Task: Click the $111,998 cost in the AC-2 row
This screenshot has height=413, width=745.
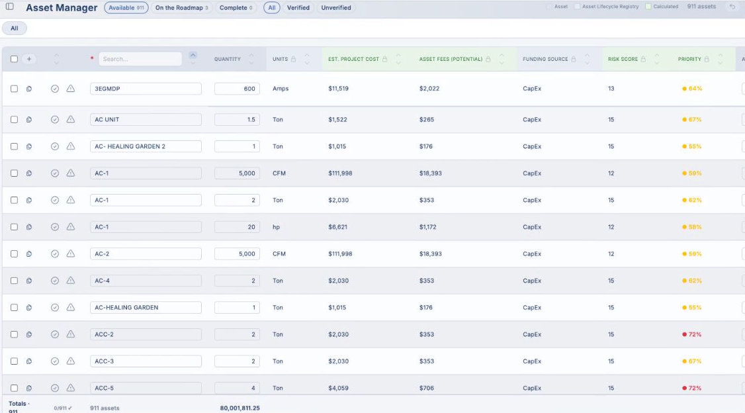Action: click(x=340, y=253)
